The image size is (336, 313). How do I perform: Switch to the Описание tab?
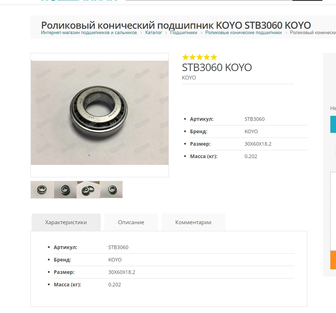(131, 222)
